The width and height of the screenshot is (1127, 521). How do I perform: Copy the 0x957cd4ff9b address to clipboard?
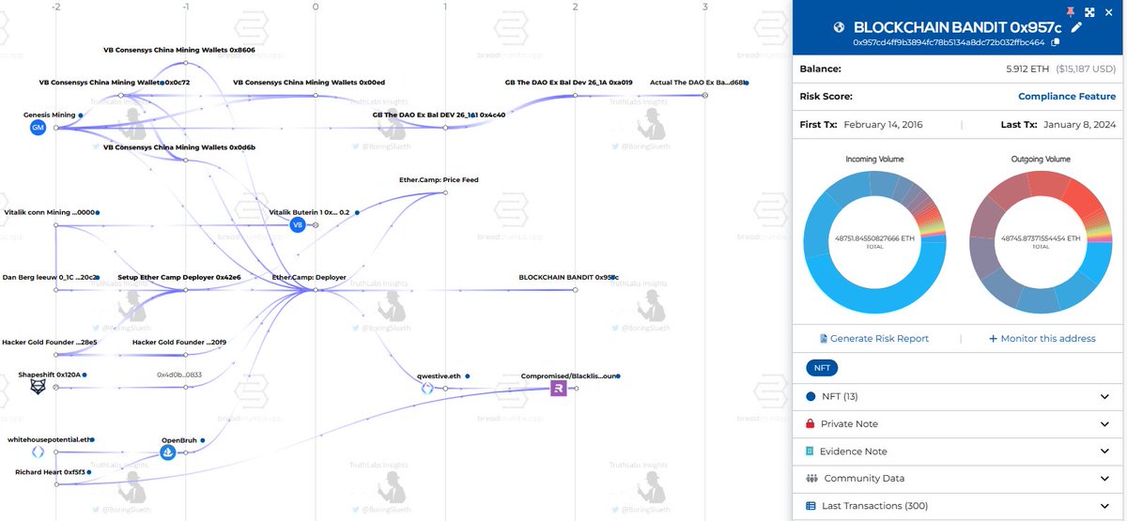tap(1057, 42)
